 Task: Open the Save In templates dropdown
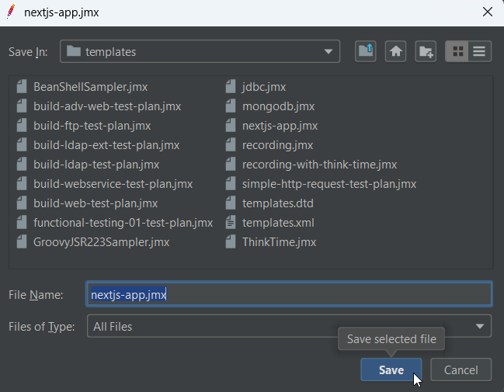coord(200,51)
